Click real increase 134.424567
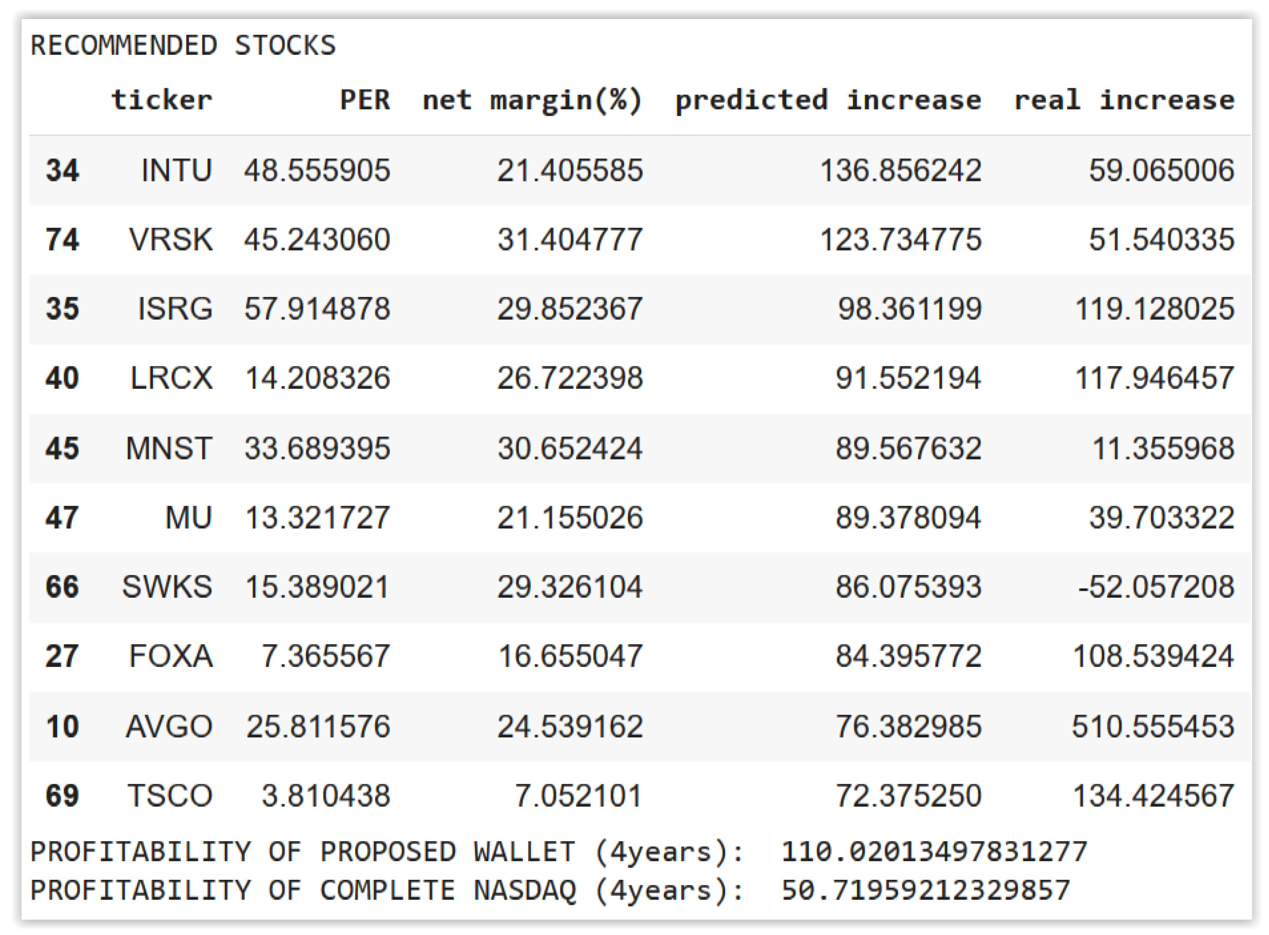 (x=1154, y=796)
